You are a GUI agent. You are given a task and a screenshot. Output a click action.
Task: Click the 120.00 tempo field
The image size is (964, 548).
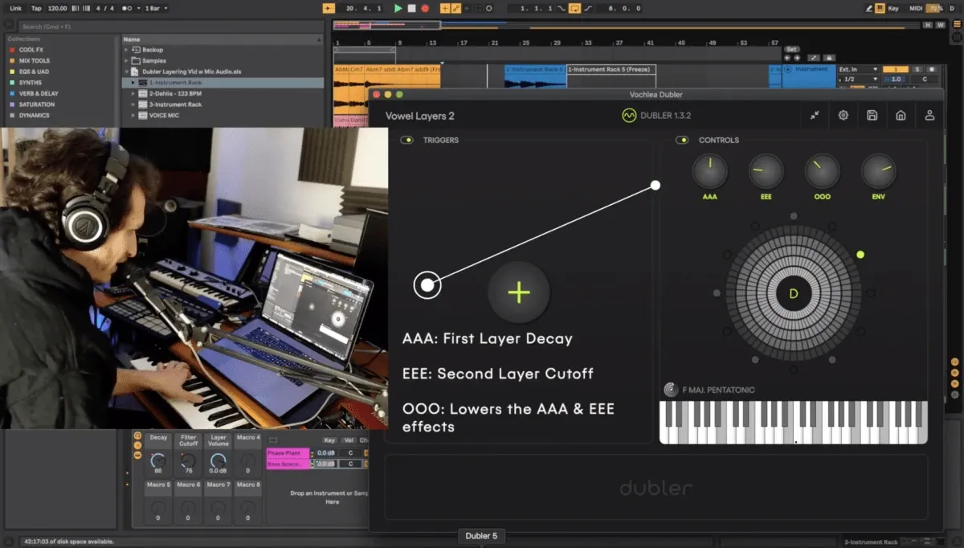[x=57, y=8]
